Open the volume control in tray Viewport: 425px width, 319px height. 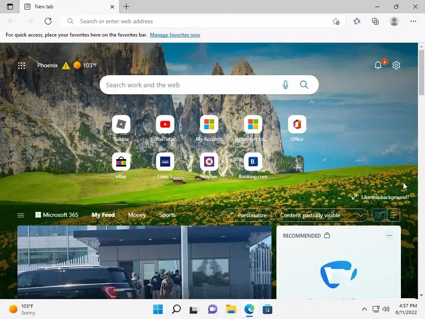[386, 309]
